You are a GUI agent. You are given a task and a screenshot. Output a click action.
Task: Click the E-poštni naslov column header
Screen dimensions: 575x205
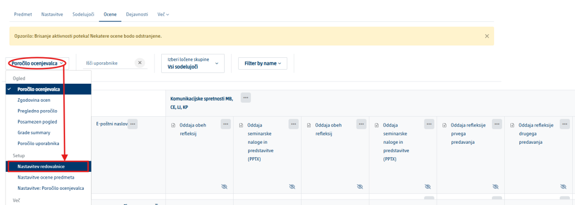pyautogui.click(x=112, y=124)
